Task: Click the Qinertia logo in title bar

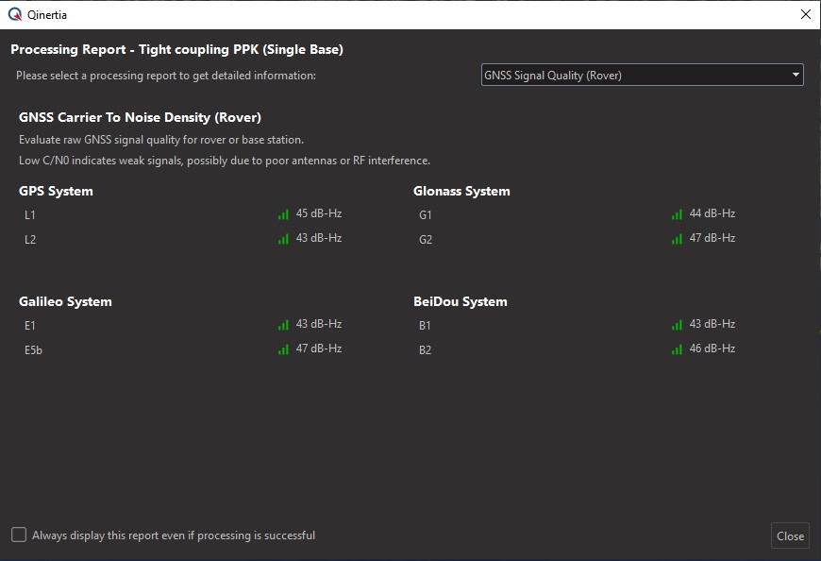Action: coord(14,14)
